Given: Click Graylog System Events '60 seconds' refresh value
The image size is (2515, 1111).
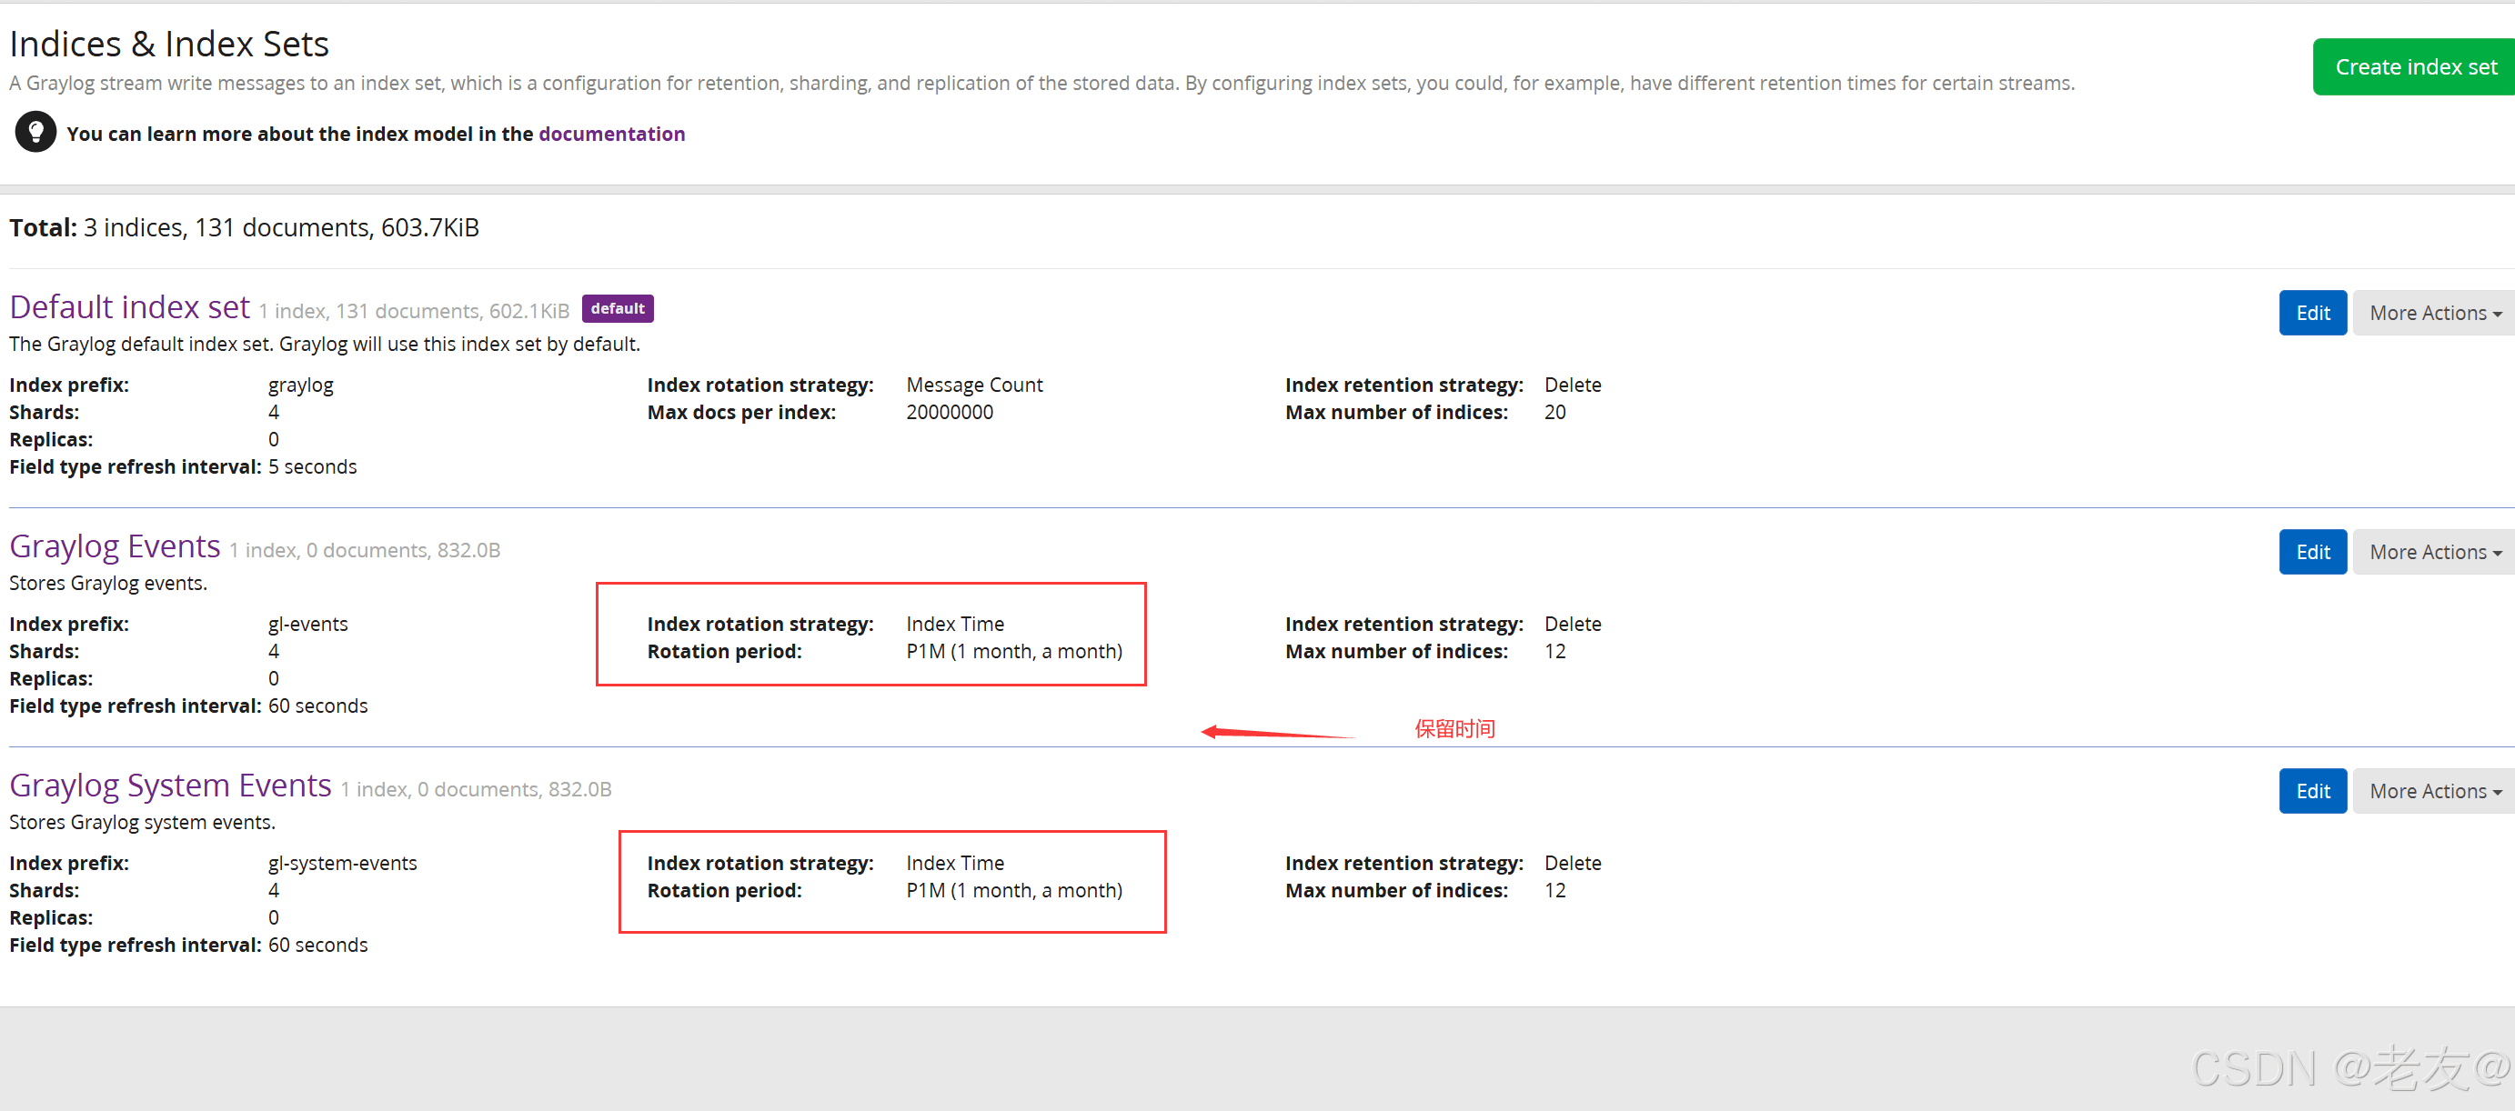Looking at the screenshot, I should click(x=317, y=945).
